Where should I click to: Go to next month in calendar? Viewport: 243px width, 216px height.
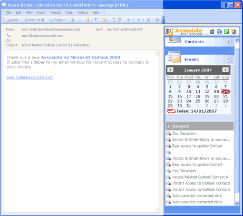226,70
